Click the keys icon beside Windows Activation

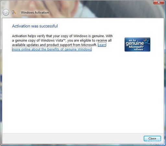click(14, 13)
